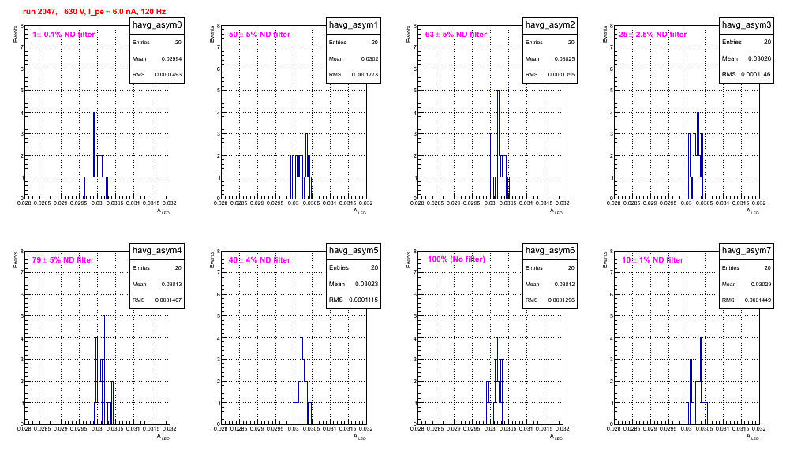Select the havg_asym7 stats box title
The width and height of the screenshot is (786, 451).
coord(747,250)
